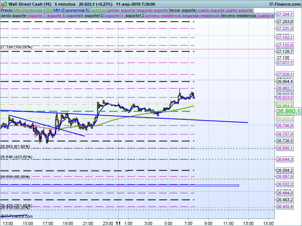Image resolution: width=302 pixels, height=226 pixels.
Task: Click the 27.263,0 price axis label
Action: pos(285,21)
